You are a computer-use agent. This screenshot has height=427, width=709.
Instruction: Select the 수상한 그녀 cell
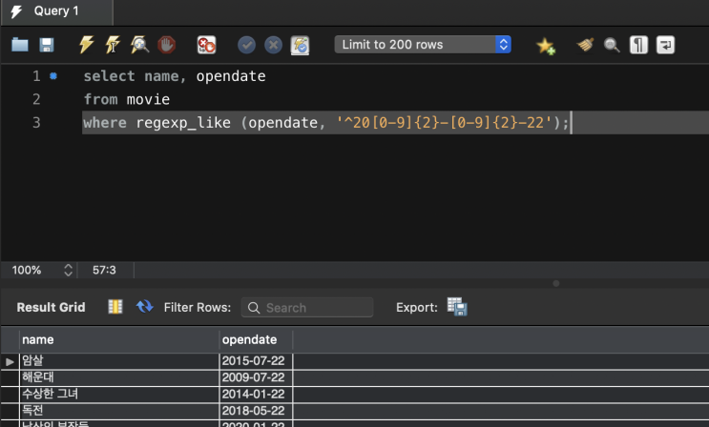(119, 394)
